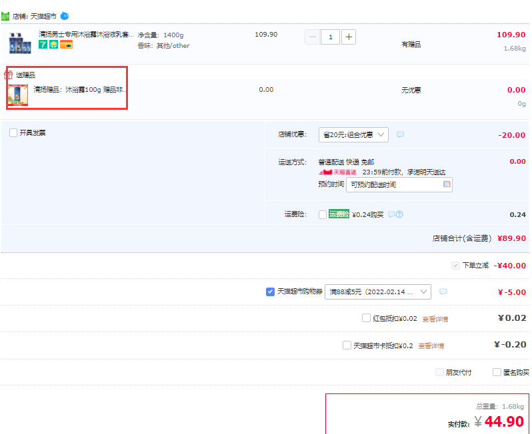Click the blue Wangwang chat icon beside 天猫超市
Image resolution: width=532 pixels, height=434 pixels.
64,15
